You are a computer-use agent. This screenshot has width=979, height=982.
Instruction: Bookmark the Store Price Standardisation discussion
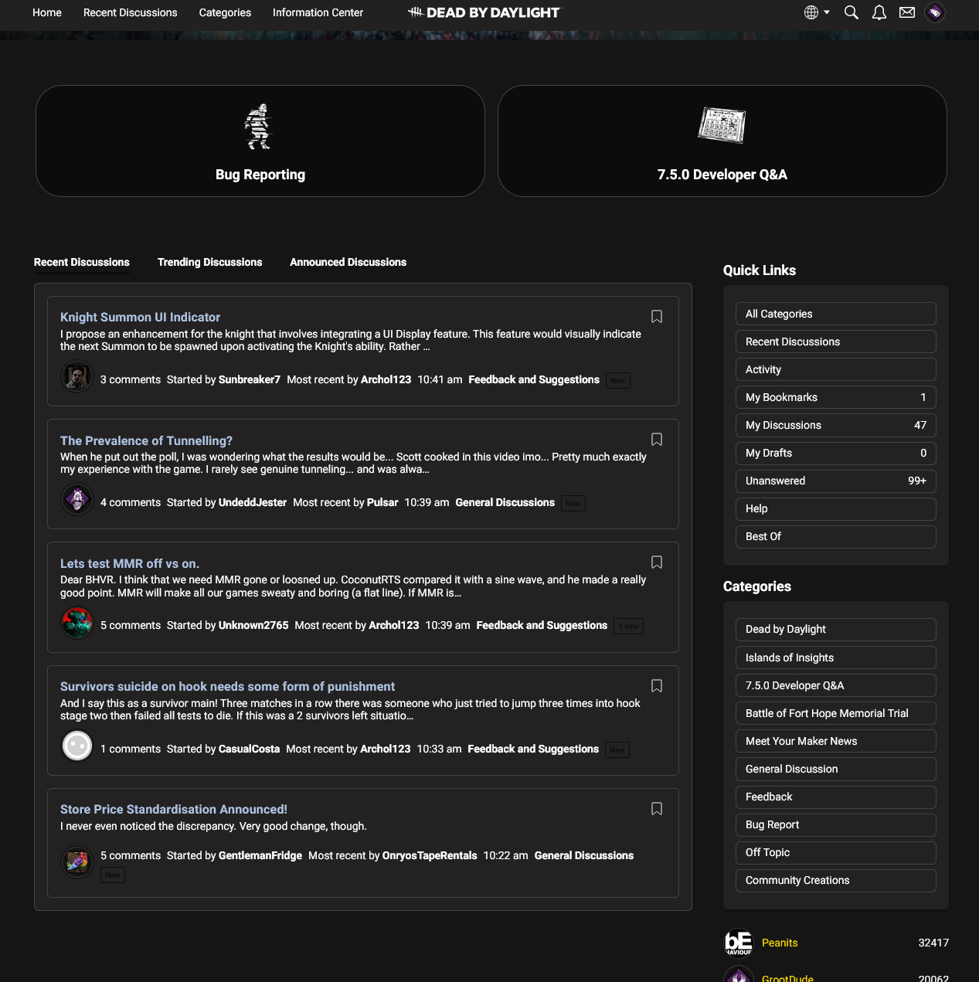pos(657,809)
